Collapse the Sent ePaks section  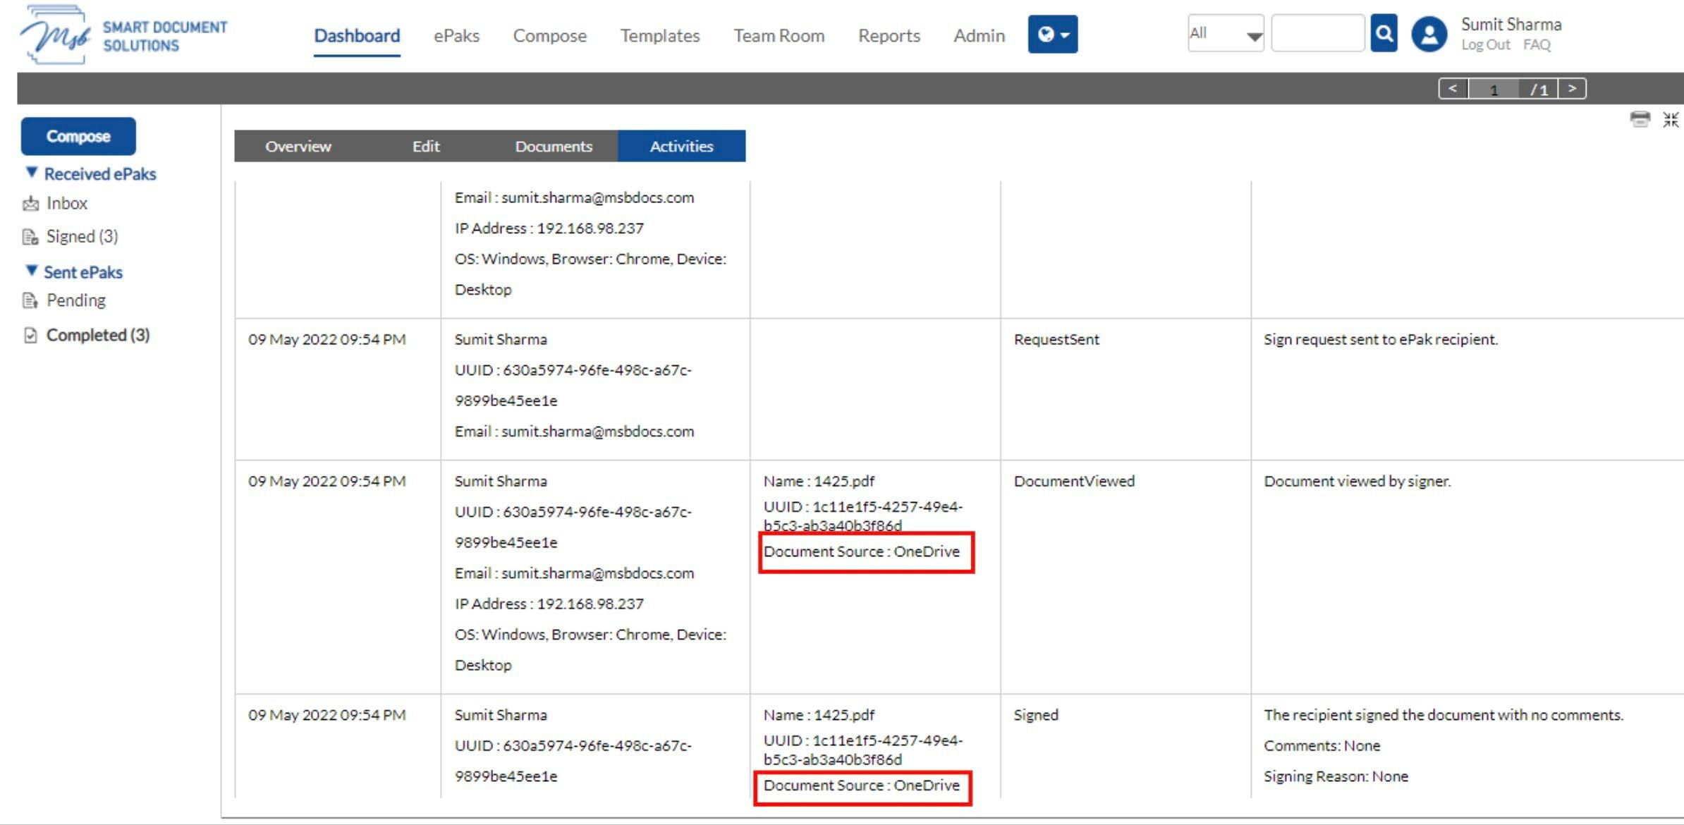point(32,271)
